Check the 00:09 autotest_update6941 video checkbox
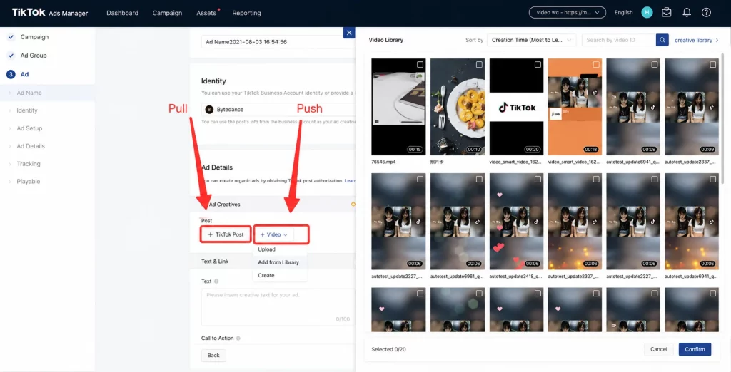This screenshot has height=372, width=731. click(x=655, y=64)
